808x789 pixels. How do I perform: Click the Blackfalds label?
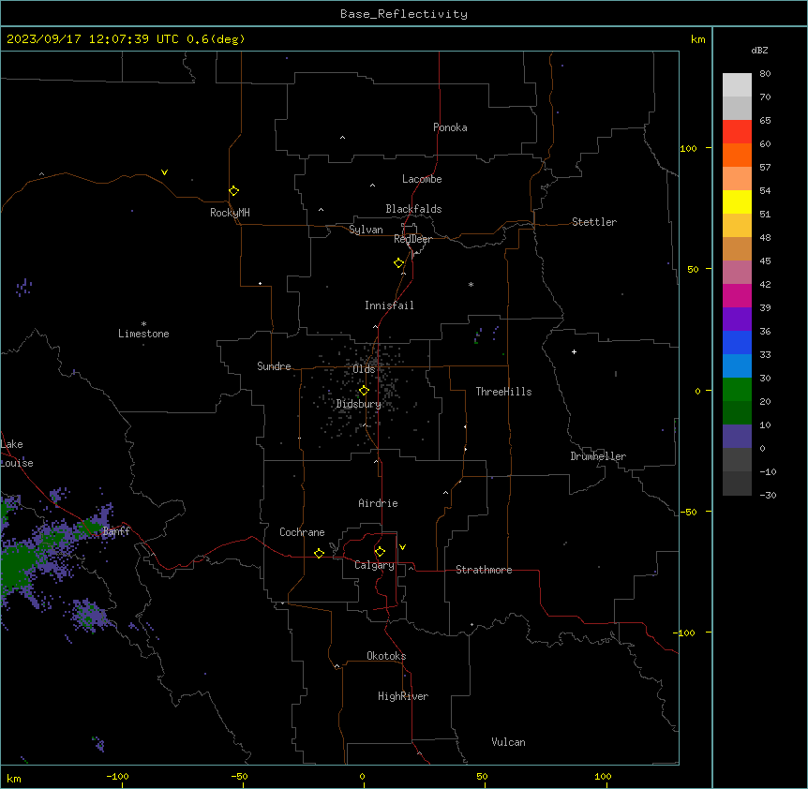(x=413, y=209)
